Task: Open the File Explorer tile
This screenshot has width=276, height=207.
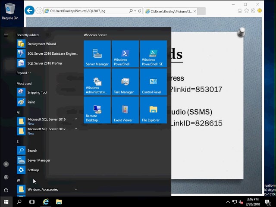Action: pyautogui.click(x=154, y=110)
